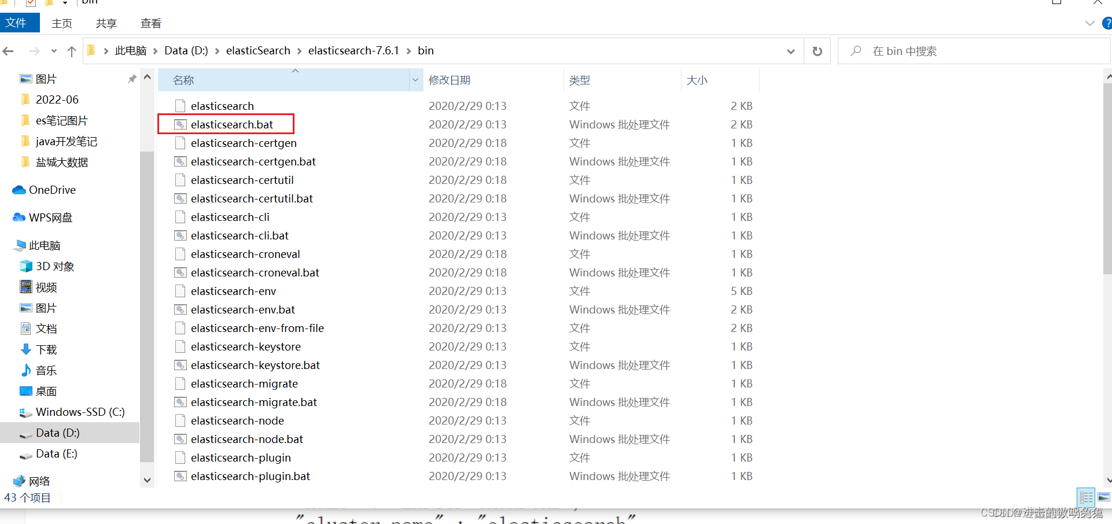This screenshot has width=1112, height=524.
Task: Open the help question mark icon
Action: [1107, 24]
